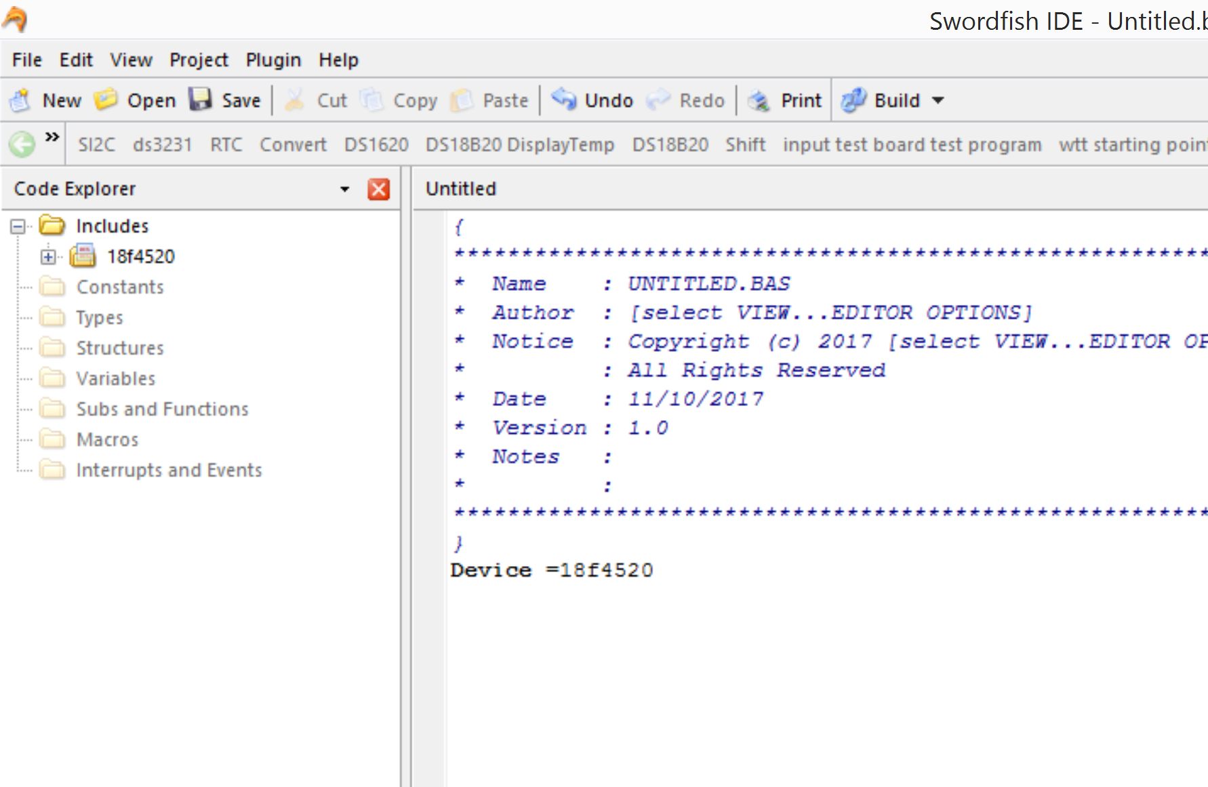Close the Code Explorer panel

click(x=378, y=189)
